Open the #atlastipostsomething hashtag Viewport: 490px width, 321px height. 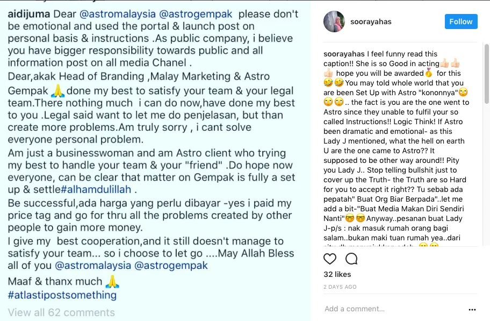tap(62, 295)
